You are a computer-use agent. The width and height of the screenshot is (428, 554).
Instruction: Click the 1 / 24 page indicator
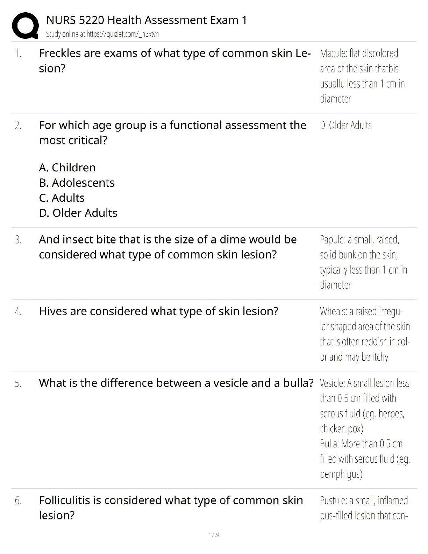(x=214, y=535)
